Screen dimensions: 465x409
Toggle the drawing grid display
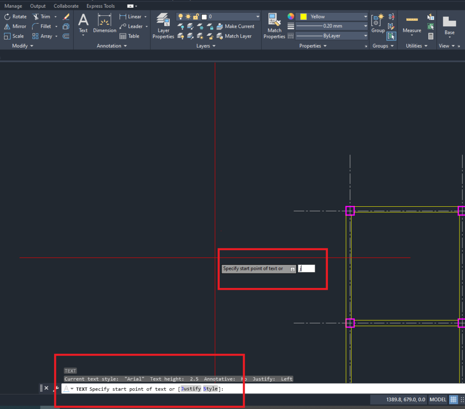point(453,399)
